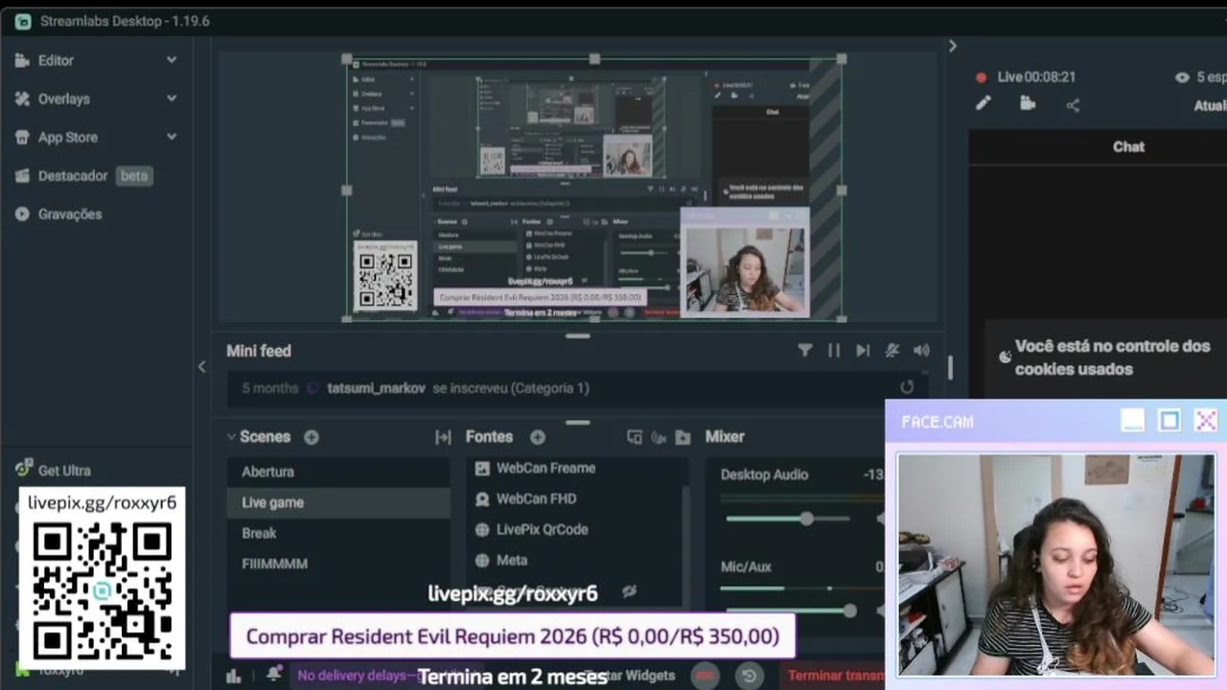The height and width of the screenshot is (690, 1227).
Task: Add a source folder icon
Action: click(x=683, y=437)
